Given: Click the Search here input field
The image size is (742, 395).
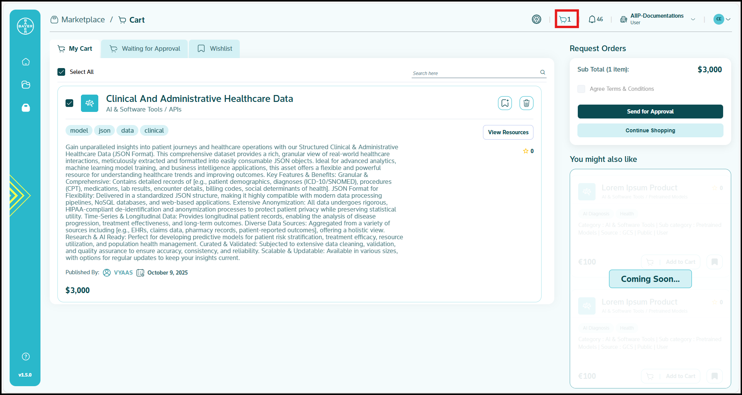Looking at the screenshot, I should pyautogui.click(x=474, y=73).
